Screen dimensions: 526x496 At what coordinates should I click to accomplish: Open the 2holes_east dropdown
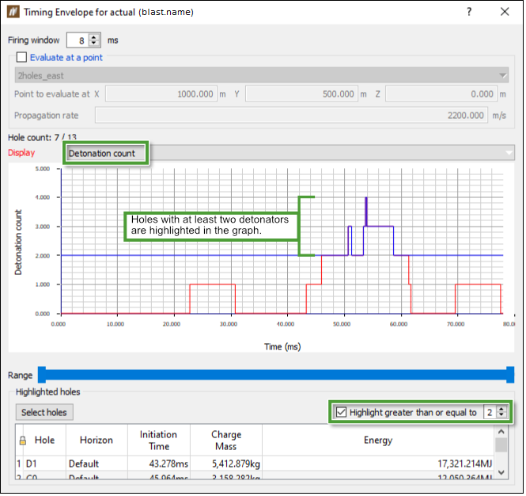(x=262, y=75)
